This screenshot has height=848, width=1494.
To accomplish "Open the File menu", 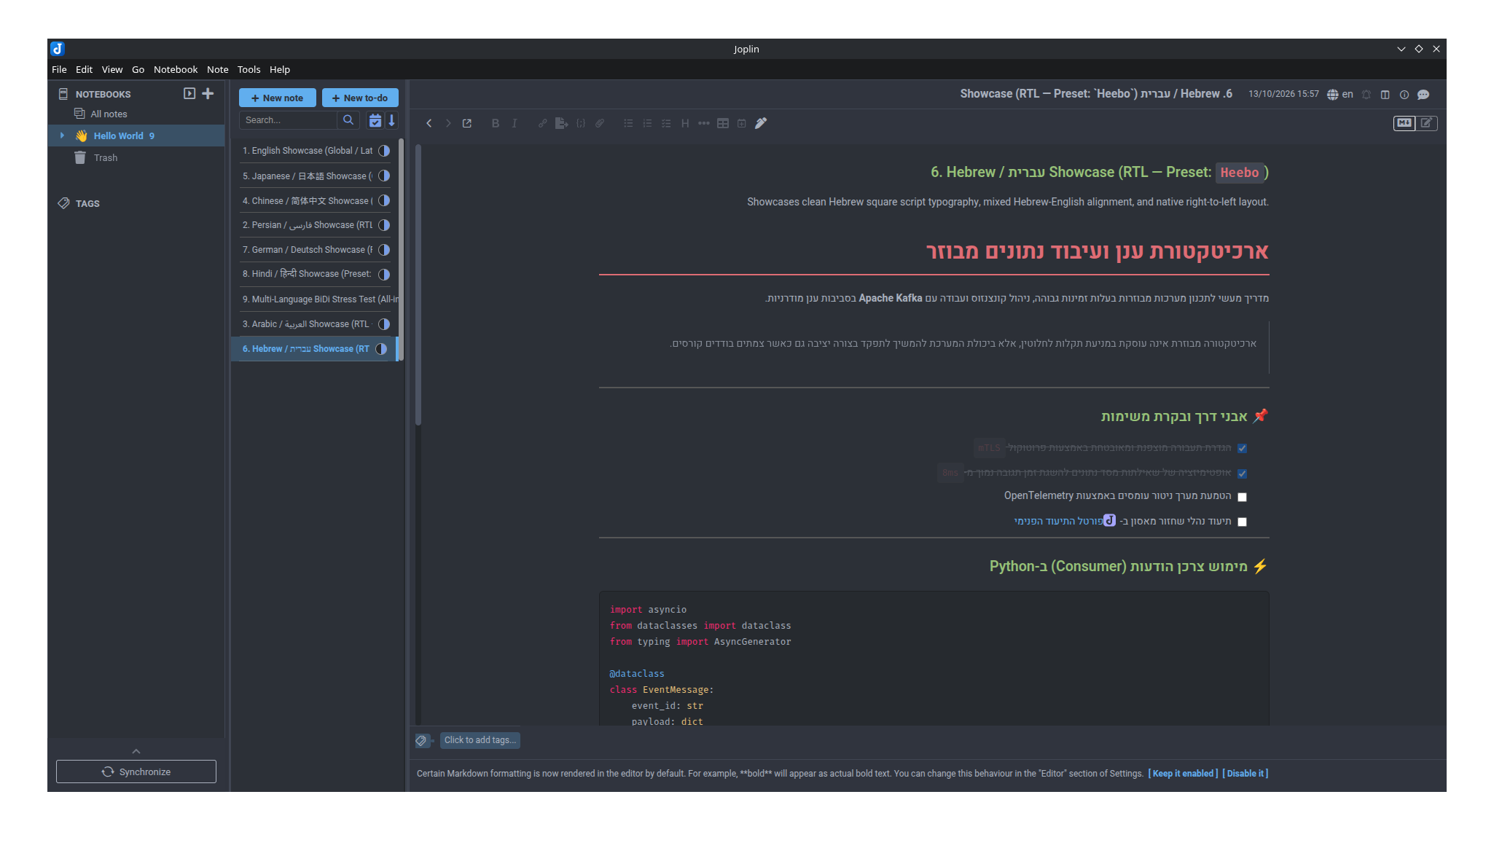I will [59, 70].
